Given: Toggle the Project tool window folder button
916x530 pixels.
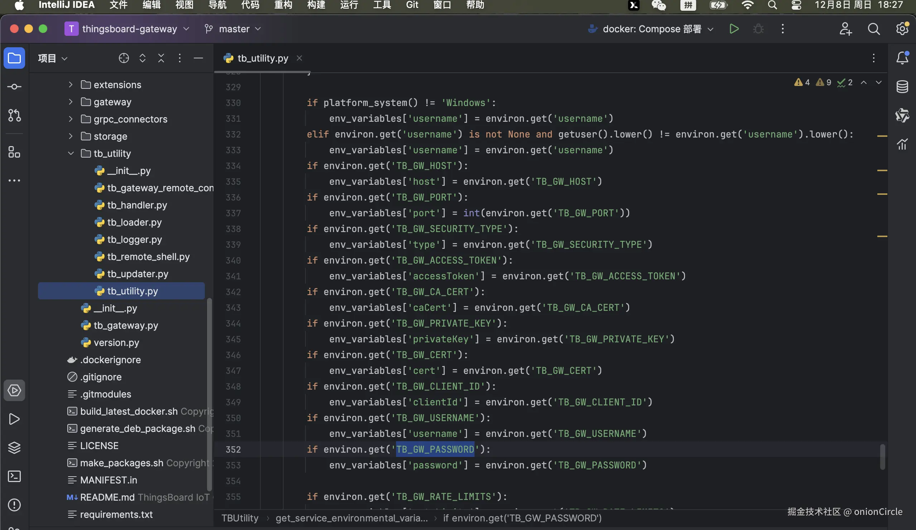Looking at the screenshot, I should pos(14,58).
